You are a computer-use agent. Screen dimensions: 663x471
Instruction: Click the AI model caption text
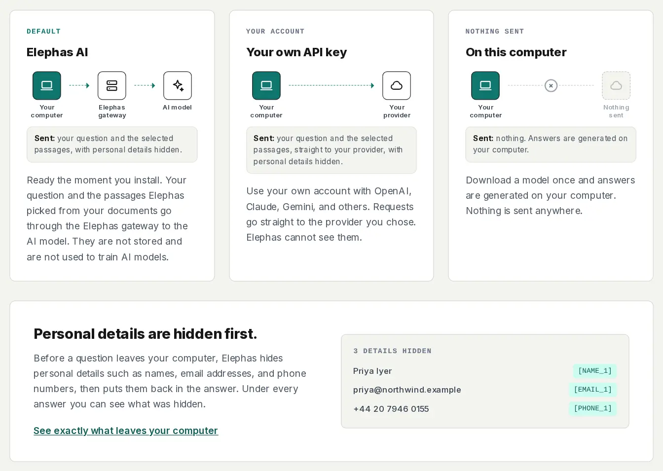coord(178,108)
